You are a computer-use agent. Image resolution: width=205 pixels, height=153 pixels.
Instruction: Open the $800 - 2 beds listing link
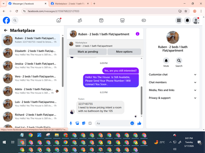(x=94, y=46)
